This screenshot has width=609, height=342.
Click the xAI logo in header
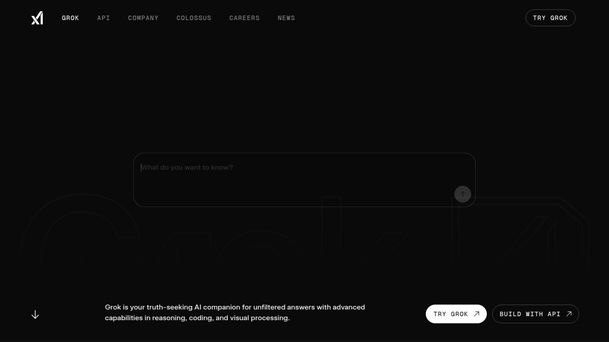coord(37,18)
